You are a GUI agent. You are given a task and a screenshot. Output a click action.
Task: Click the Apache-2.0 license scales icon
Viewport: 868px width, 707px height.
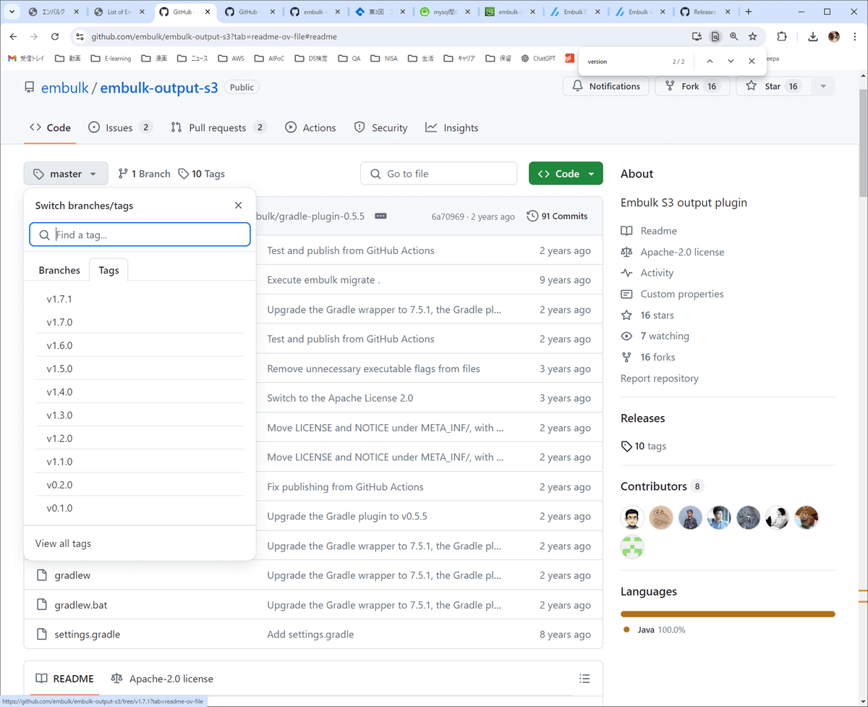[x=116, y=679]
